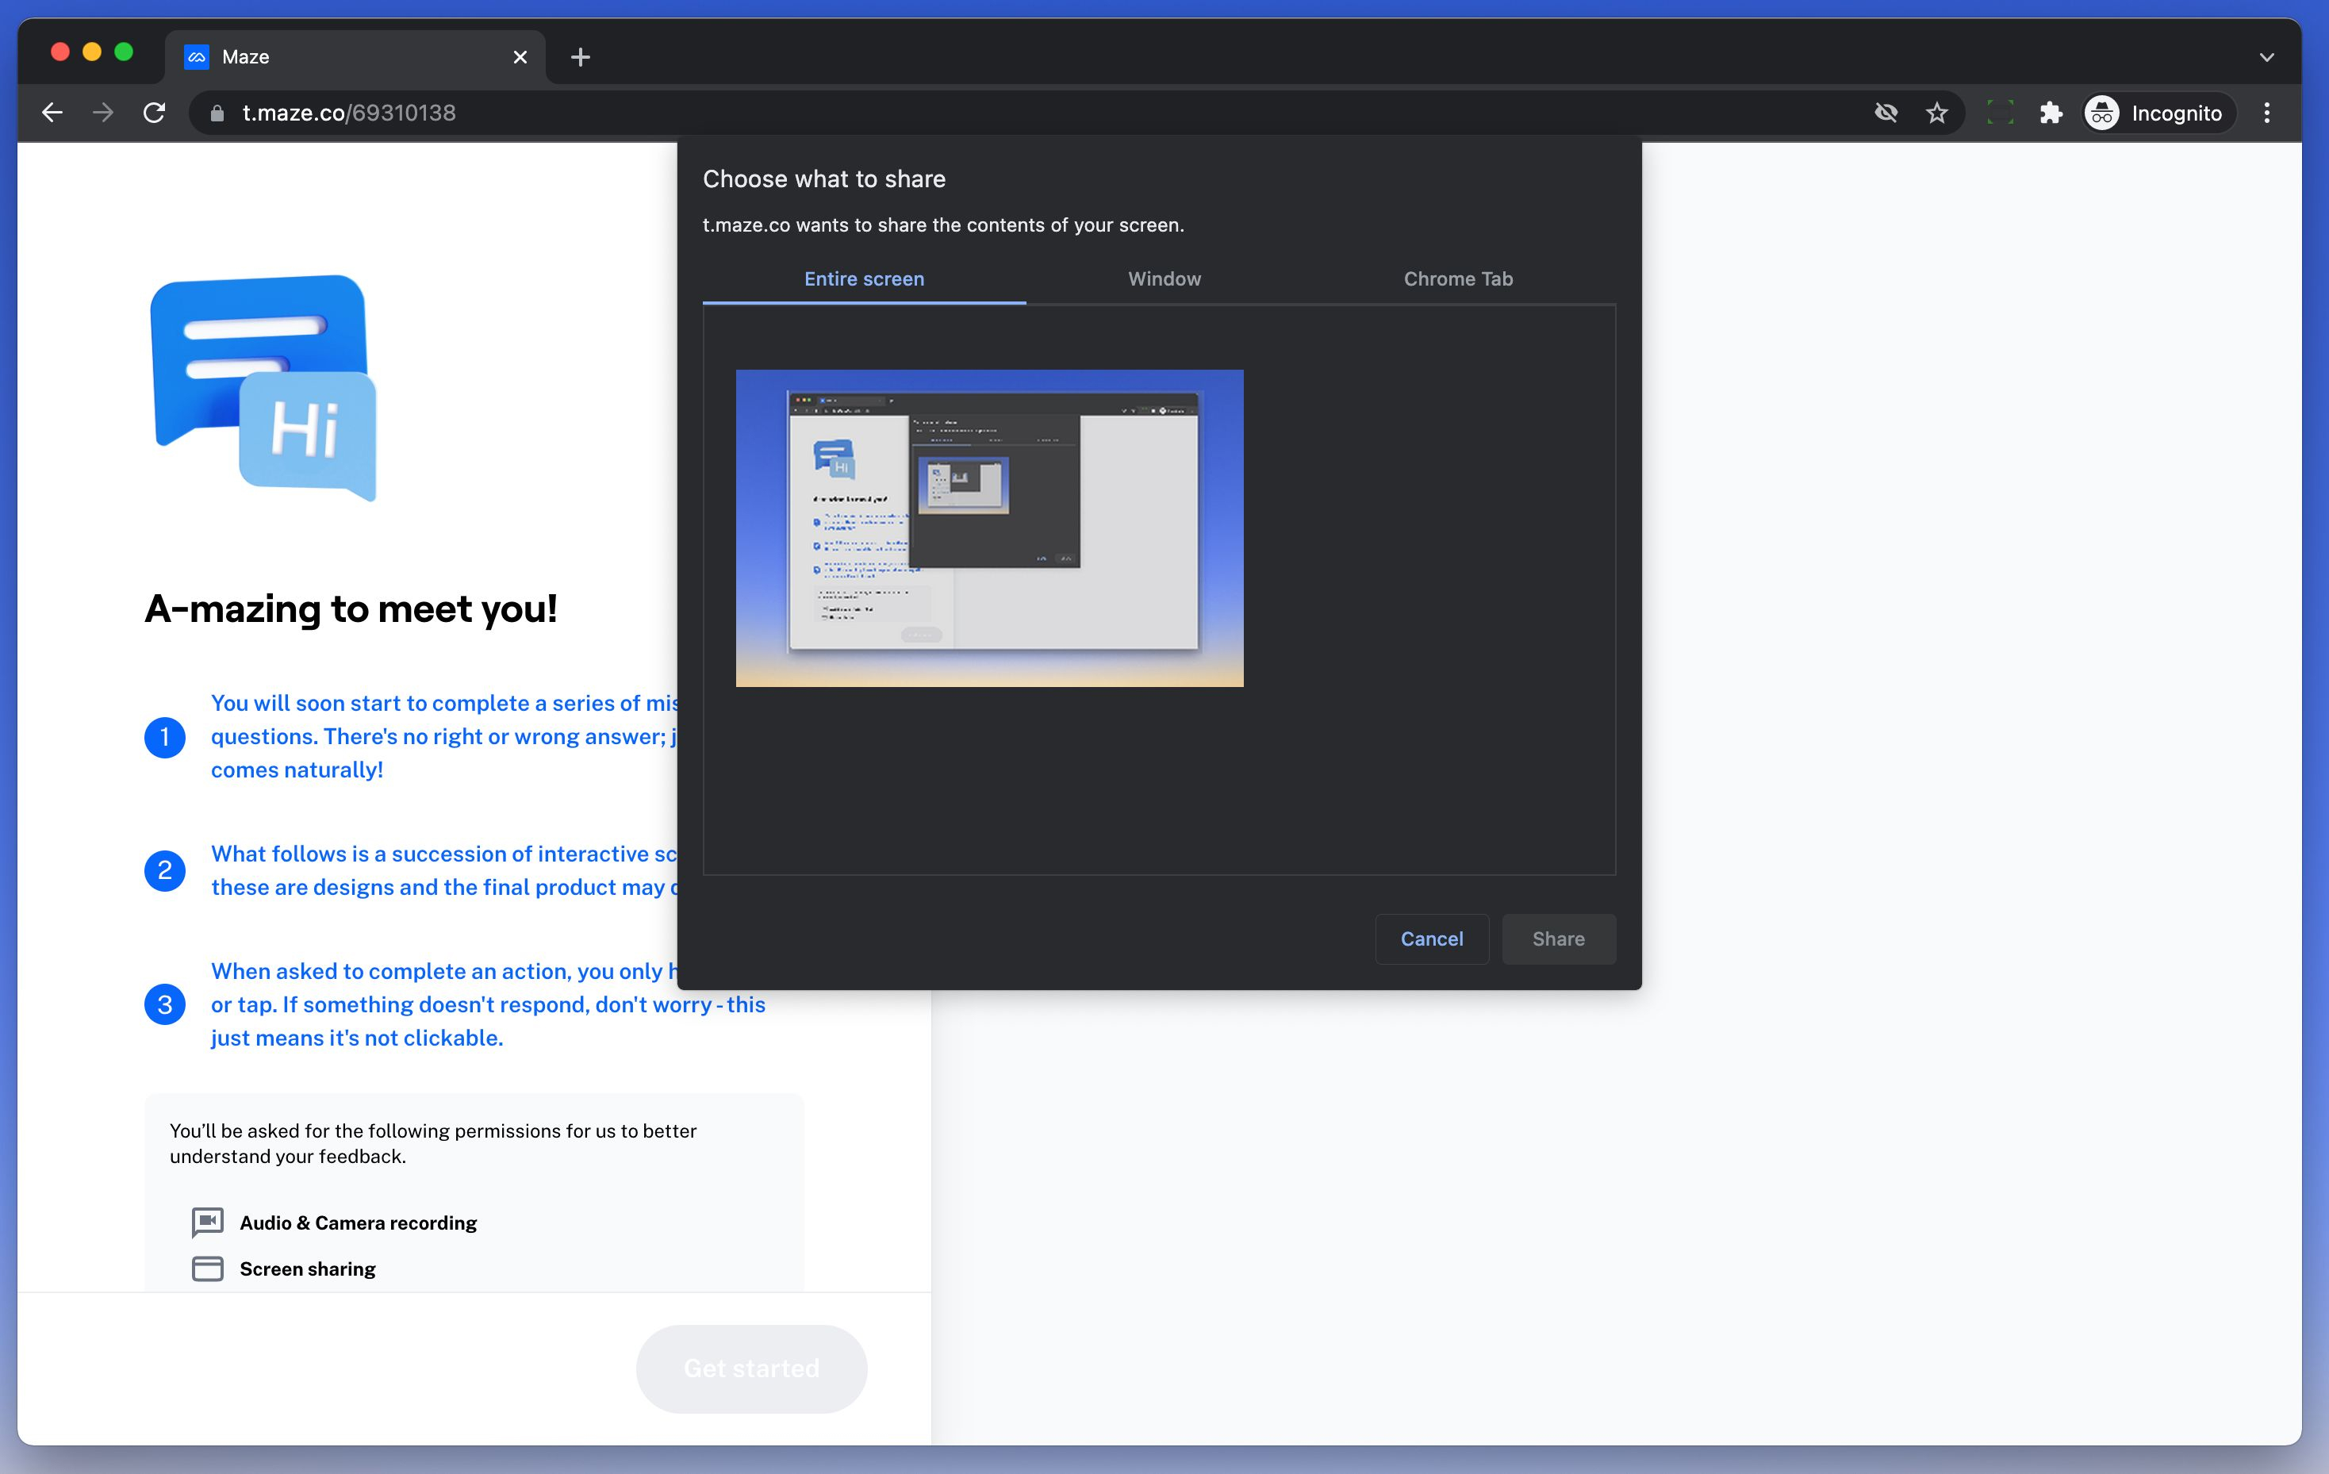
Task: Bookmark the page with the star icon
Action: (x=1937, y=112)
